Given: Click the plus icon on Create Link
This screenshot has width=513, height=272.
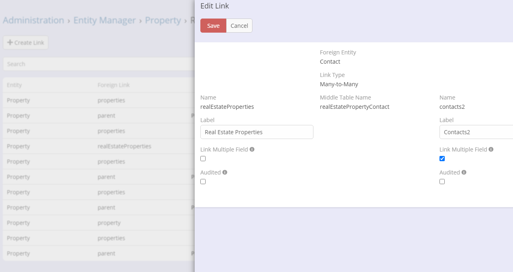Looking at the screenshot, I should point(10,43).
